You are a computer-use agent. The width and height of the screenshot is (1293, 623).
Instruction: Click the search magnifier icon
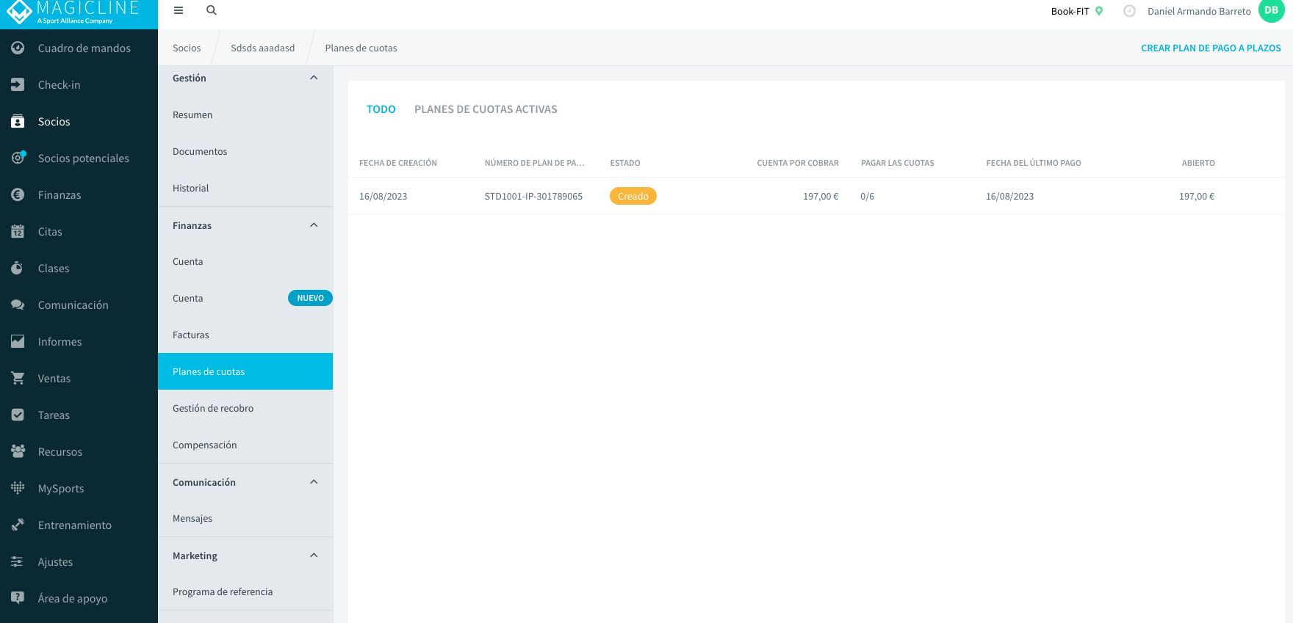click(x=212, y=10)
